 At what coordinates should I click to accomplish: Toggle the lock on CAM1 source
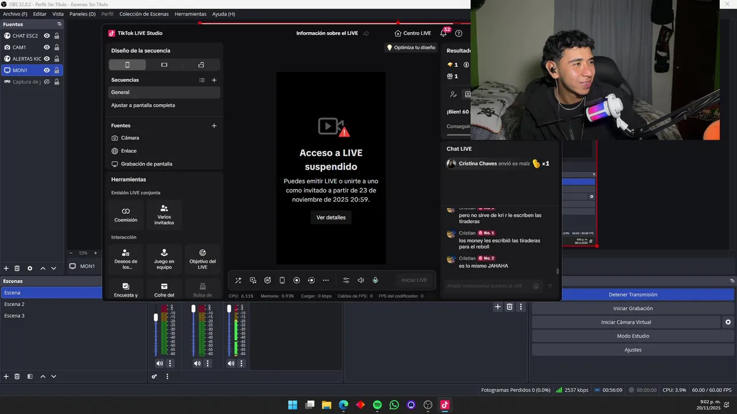[x=56, y=47]
